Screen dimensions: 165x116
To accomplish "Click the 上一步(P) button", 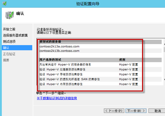I will coord(114,111).
